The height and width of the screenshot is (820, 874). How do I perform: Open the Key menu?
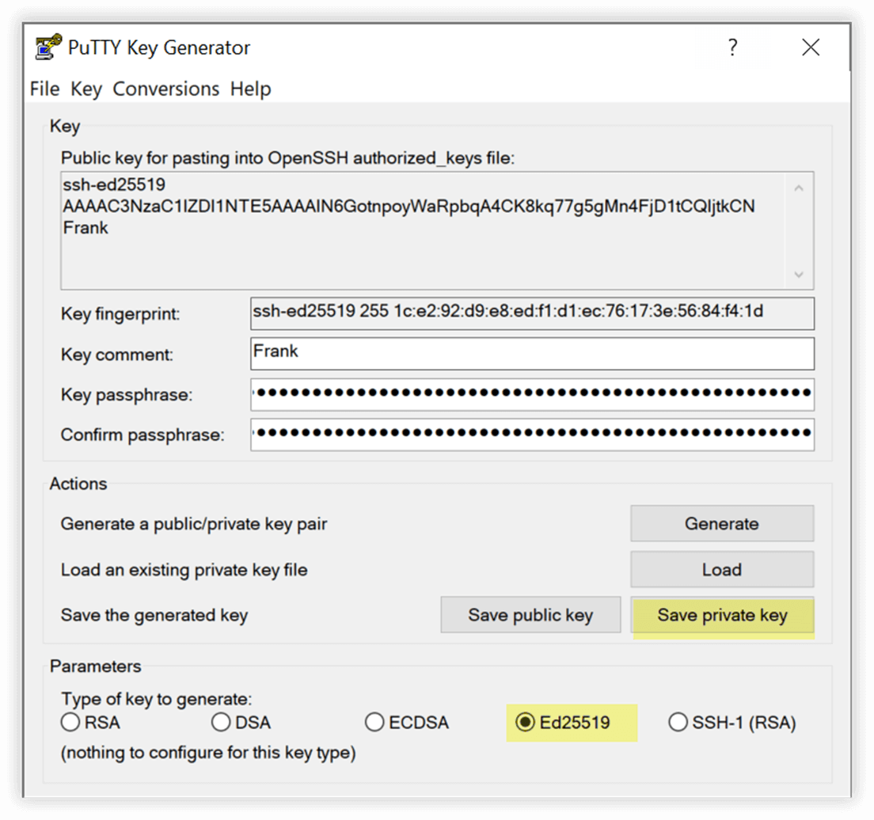click(85, 89)
